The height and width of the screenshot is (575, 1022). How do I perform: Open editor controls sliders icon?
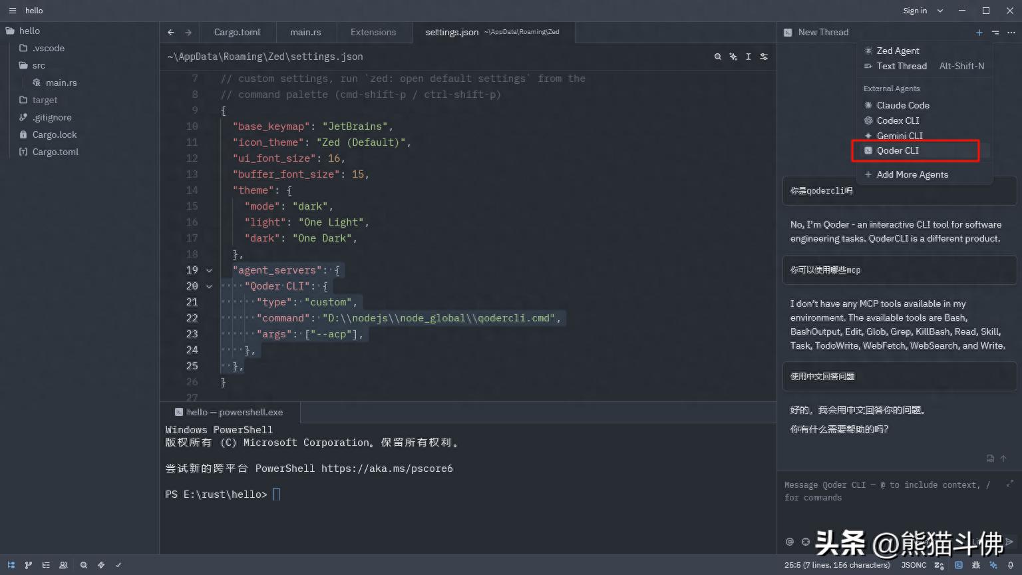click(x=764, y=57)
